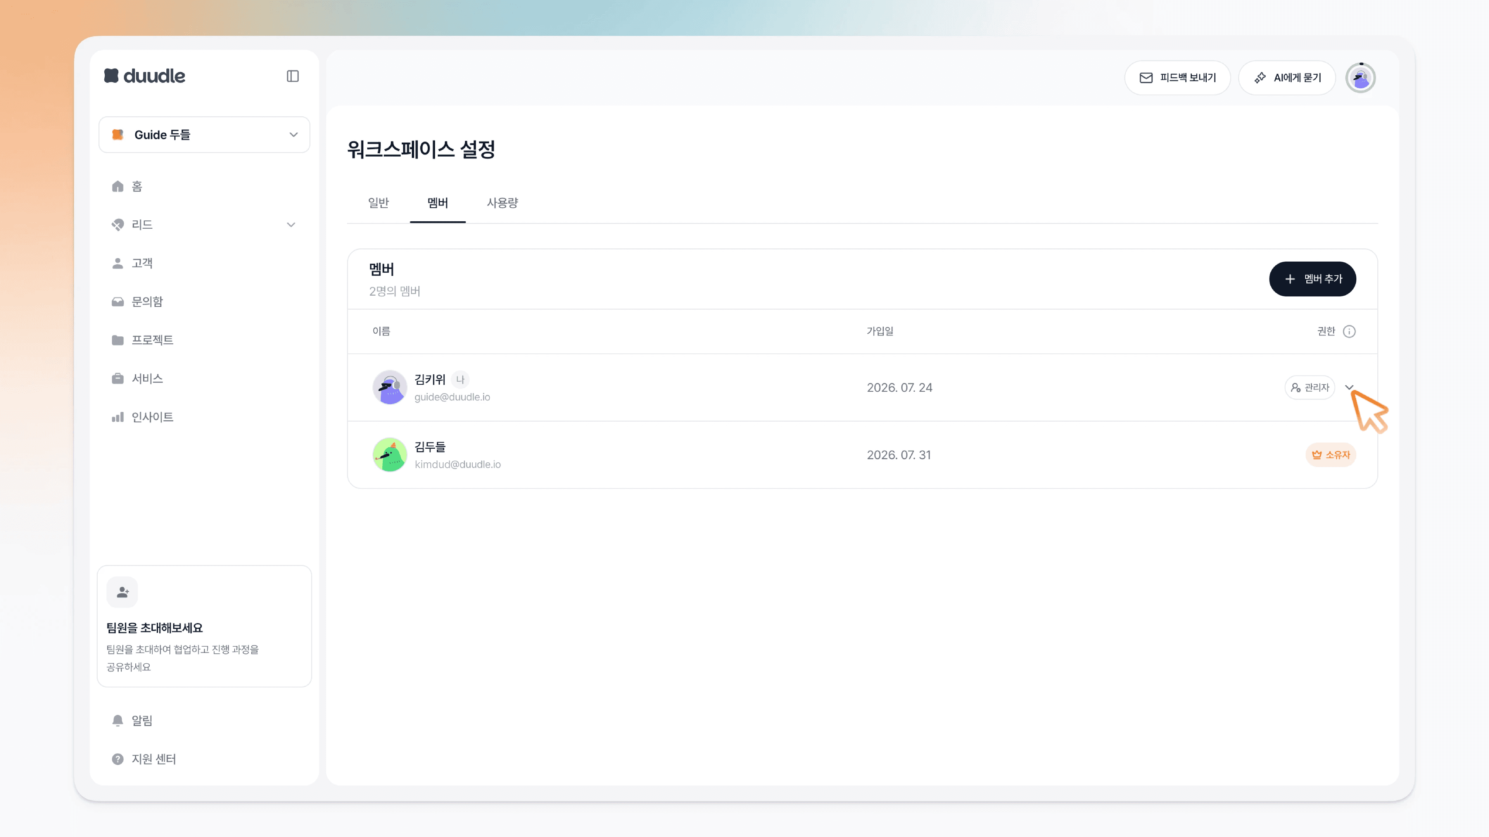
Task: Click the 김두들 member name
Action: point(430,447)
